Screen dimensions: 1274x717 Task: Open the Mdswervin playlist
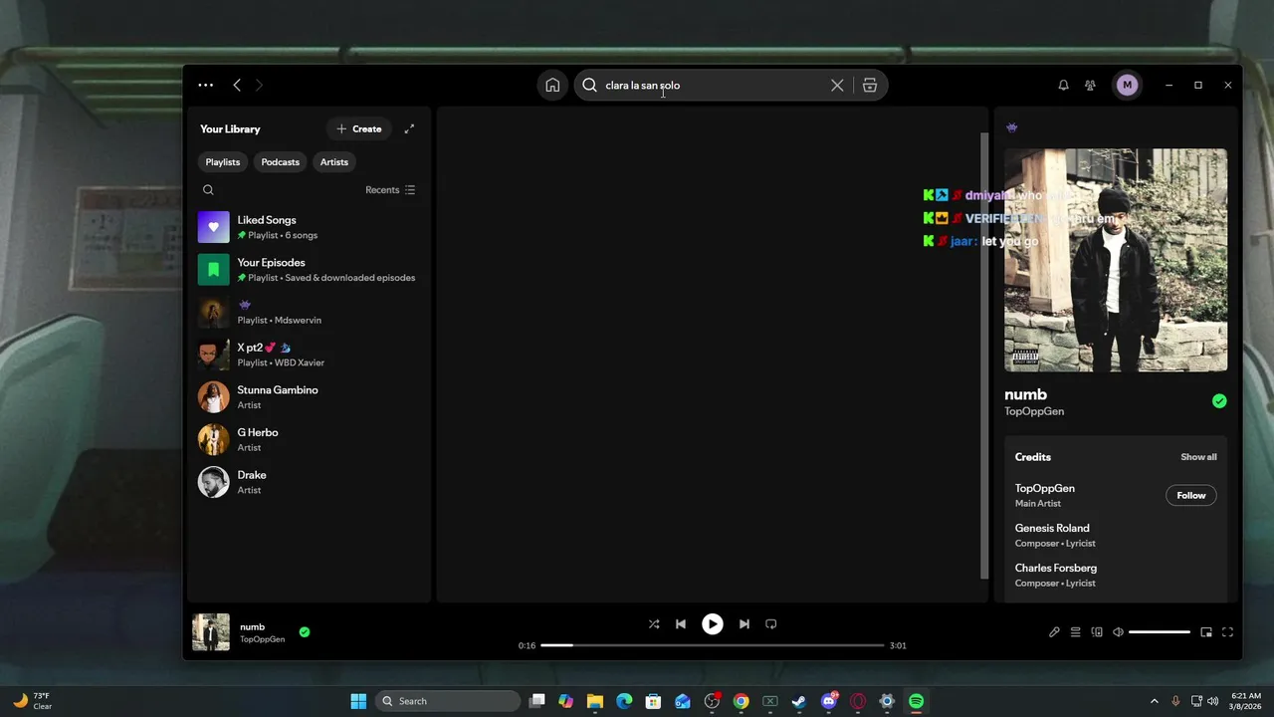tap(308, 312)
